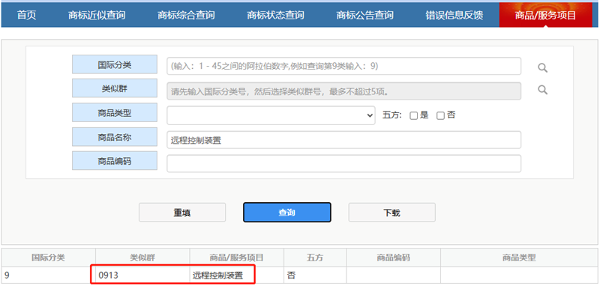
Task: Open the 商标近似查询 tab
Action: (x=97, y=15)
